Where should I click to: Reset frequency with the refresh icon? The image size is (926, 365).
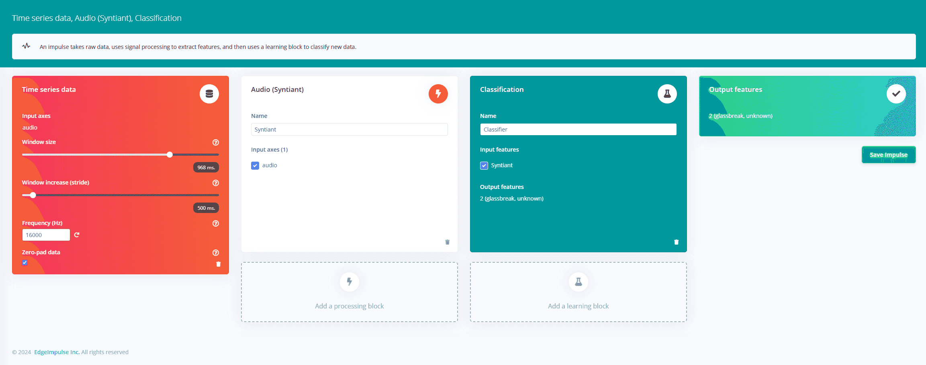pos(77,235)
